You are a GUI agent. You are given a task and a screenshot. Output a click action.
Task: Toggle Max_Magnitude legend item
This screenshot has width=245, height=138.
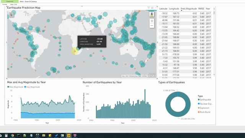[x=15, y=87]
